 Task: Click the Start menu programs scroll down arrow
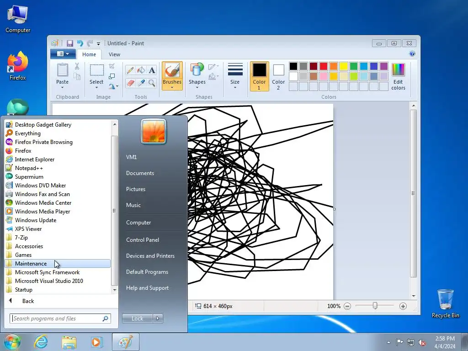pyautogui.click(x=115, y=290)
